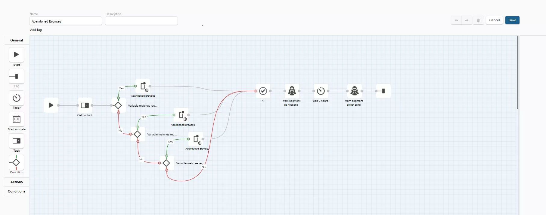Select the wait 9 hours timer node
The image size is (546, 215).
click(x=321, y=91)
